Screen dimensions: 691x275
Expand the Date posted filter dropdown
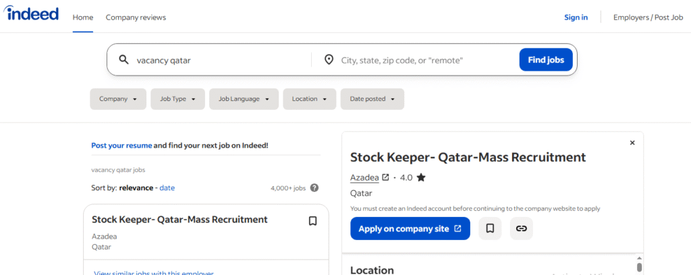[372, 99]
